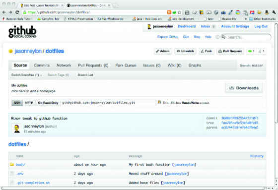The image size is (278, 190).
Task: Click the search magnifier icon
Action: [223, 37]
